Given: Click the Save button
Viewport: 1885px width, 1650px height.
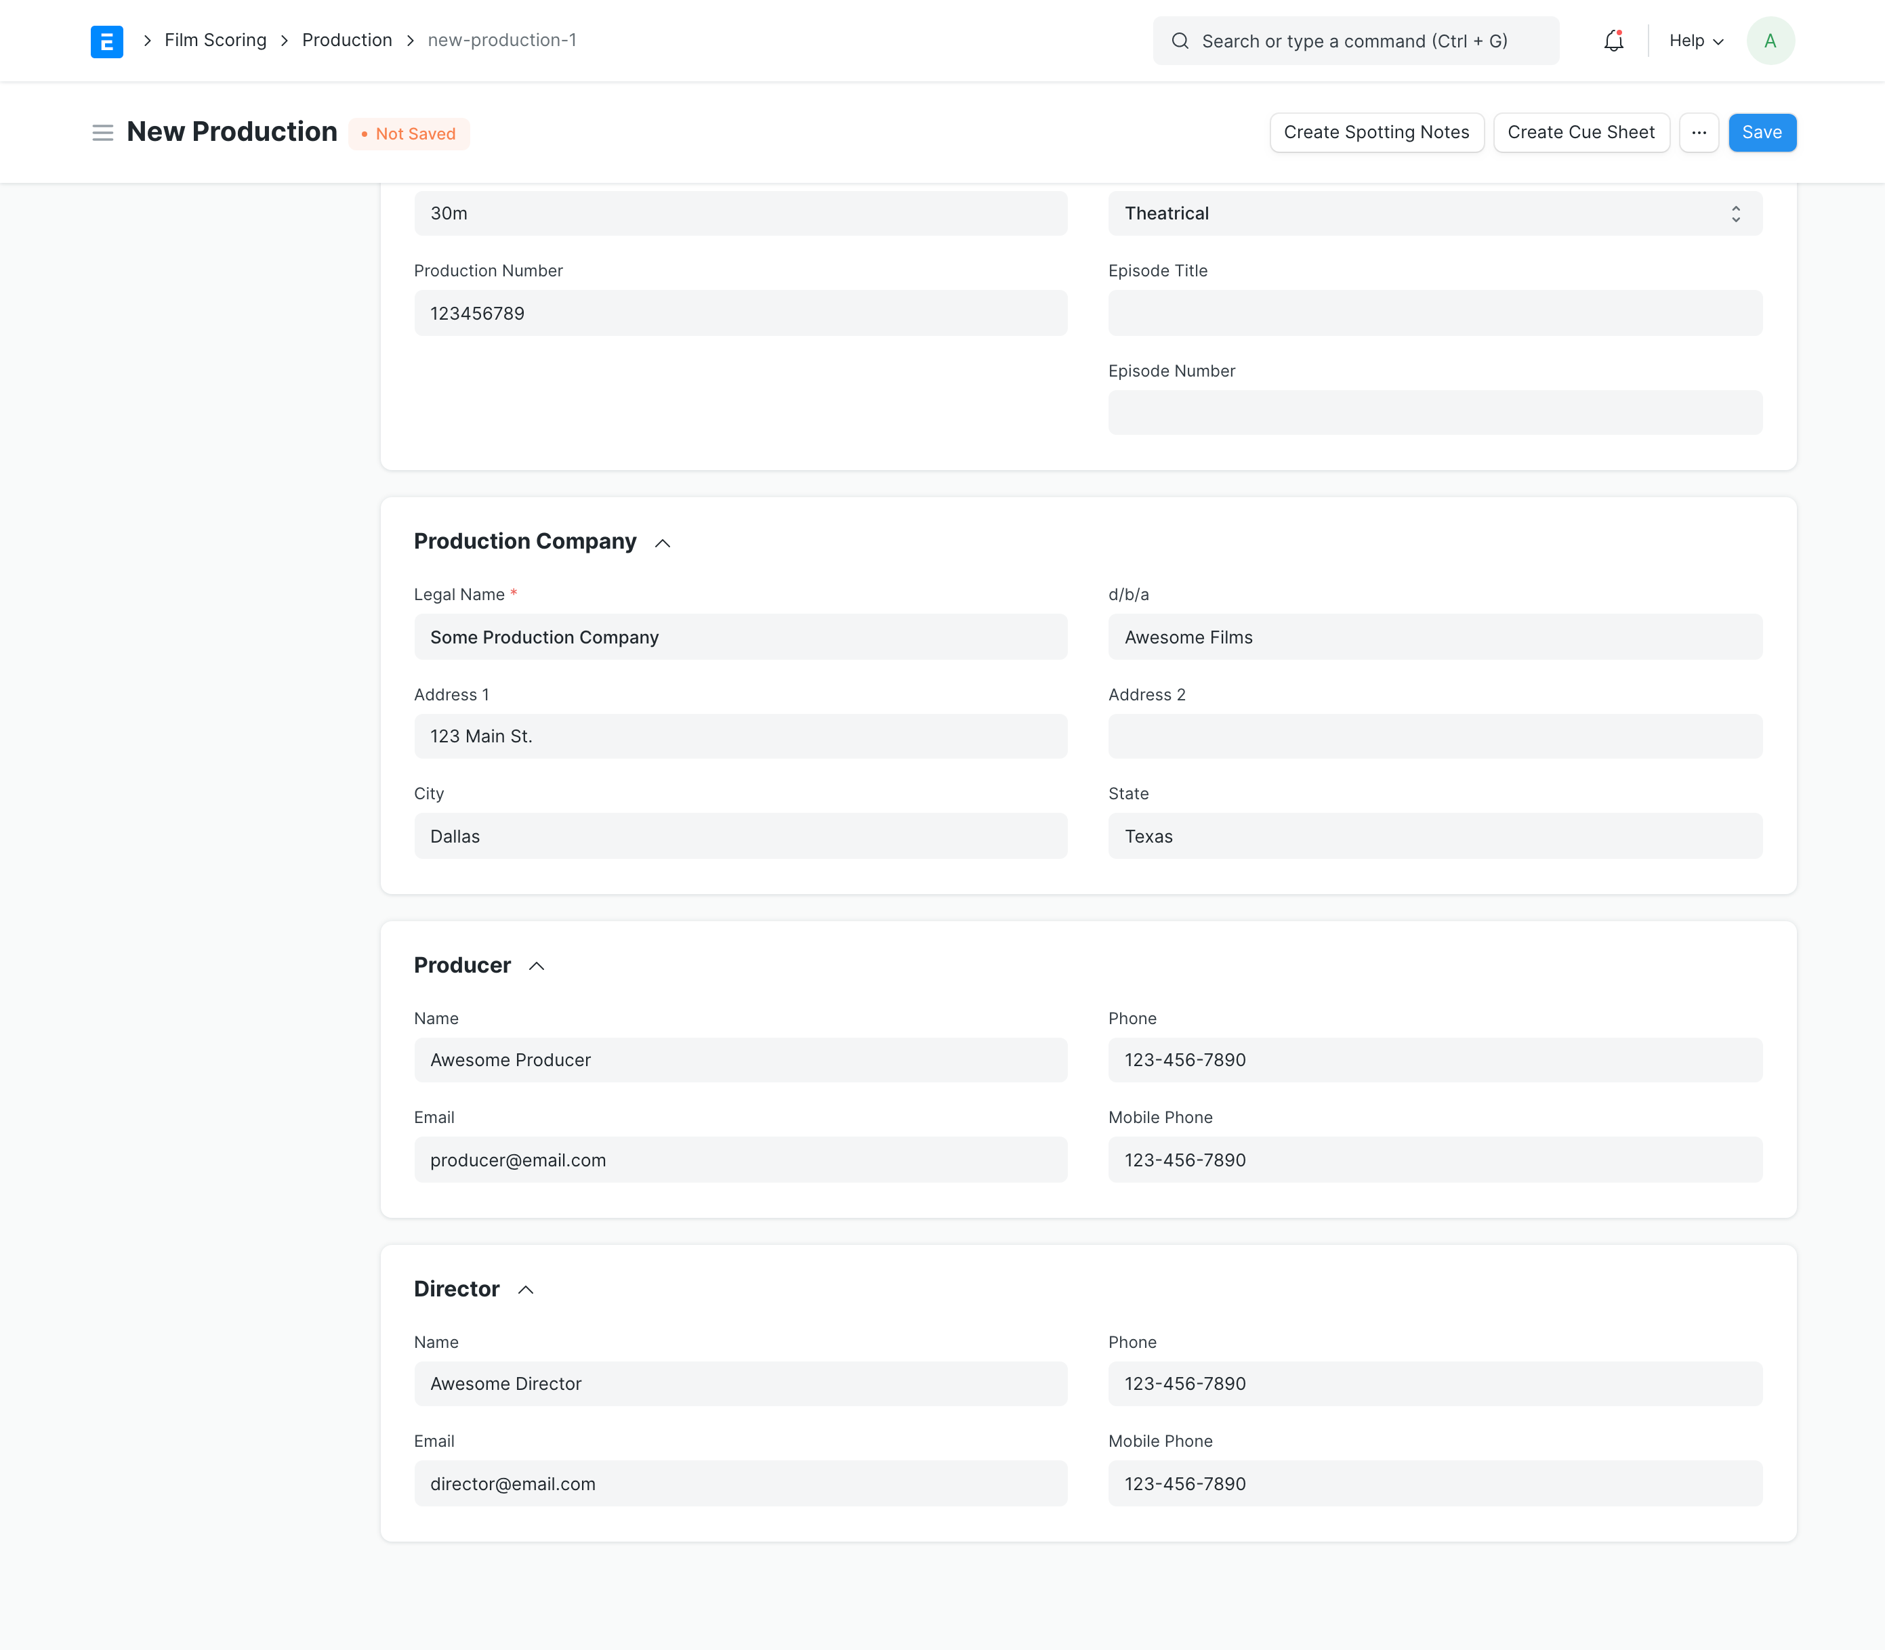Looking at the screenshot, I should coord(1761,133).
